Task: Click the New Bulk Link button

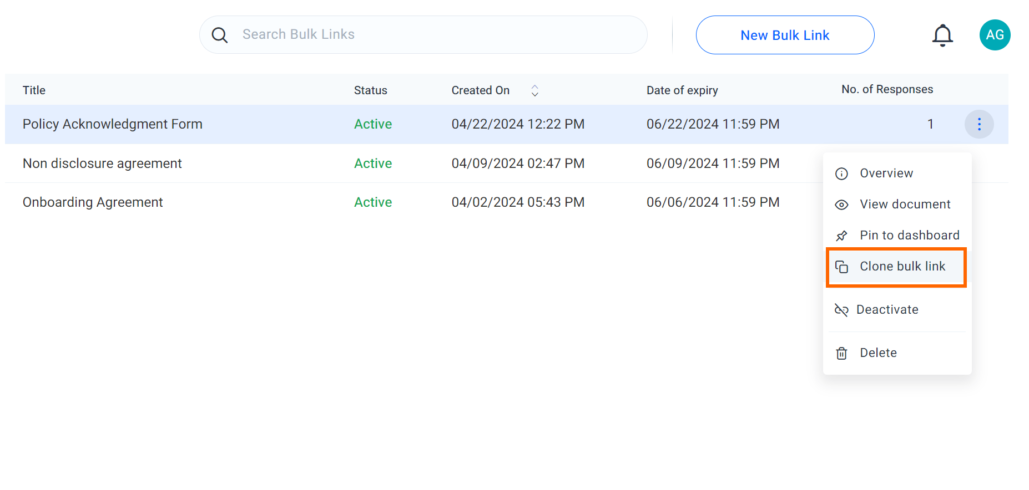Action: [785, 35]
